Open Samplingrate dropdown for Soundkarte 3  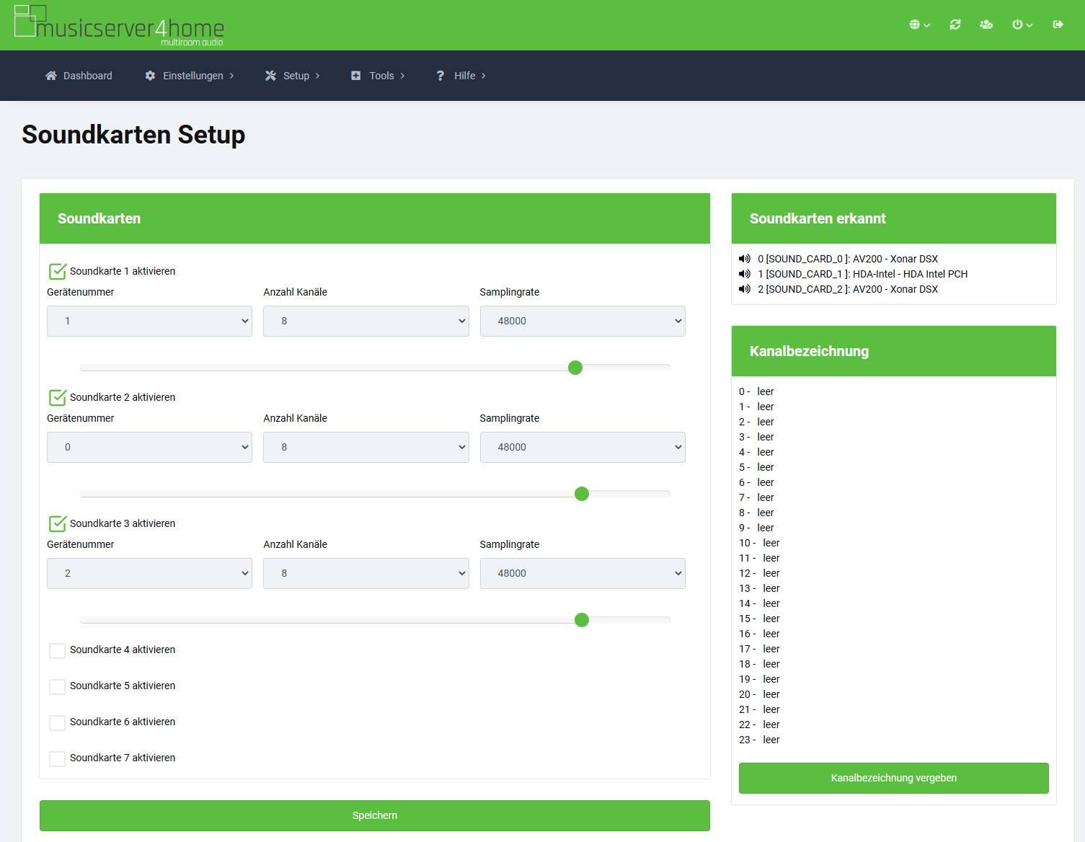[583, 573]
